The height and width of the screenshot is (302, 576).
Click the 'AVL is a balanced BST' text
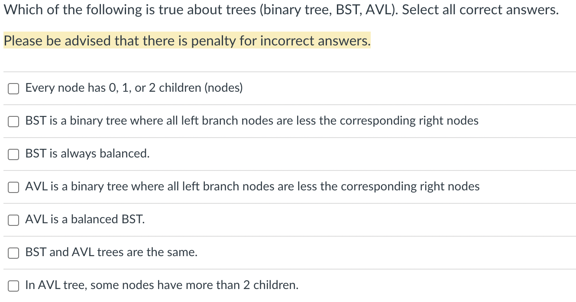pyautogui.click(x=85, y=220)
